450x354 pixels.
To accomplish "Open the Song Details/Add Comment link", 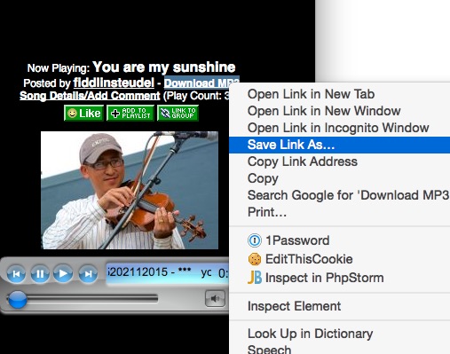I will click(90, 96).
